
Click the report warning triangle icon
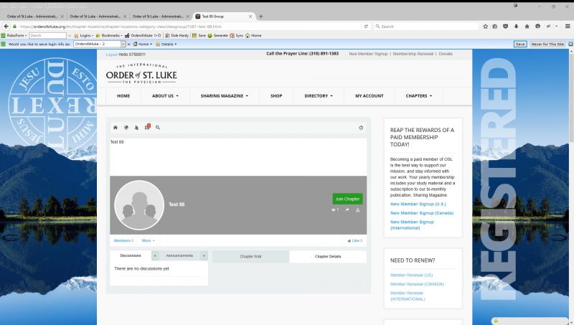(357, 209)
